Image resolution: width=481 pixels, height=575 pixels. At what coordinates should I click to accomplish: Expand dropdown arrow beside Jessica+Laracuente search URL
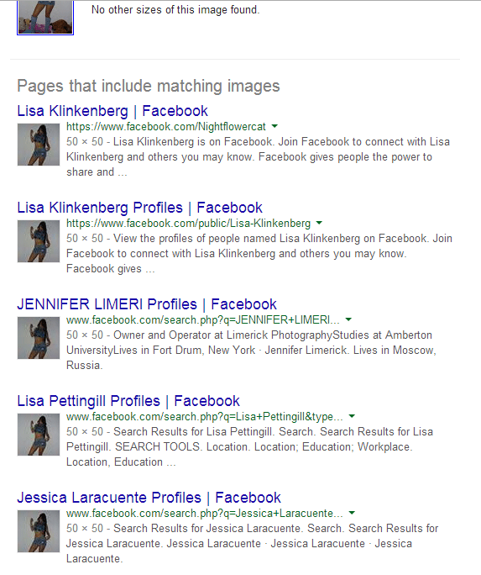pos(352,513)
